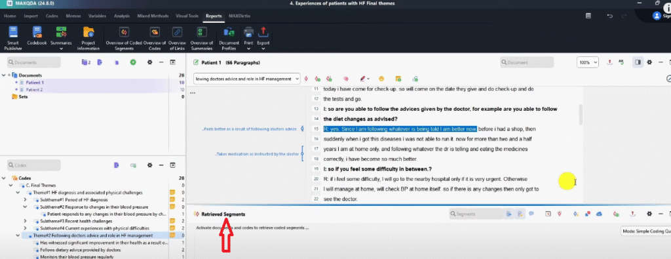Collapse the Documents root folder

pyautogui.click(x=3, y=75)
